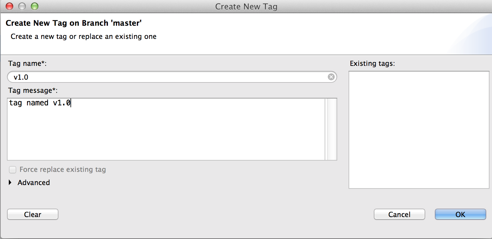492x239 pixels.
Task: Confirm tag creation with OK
Action: (461, 215)
